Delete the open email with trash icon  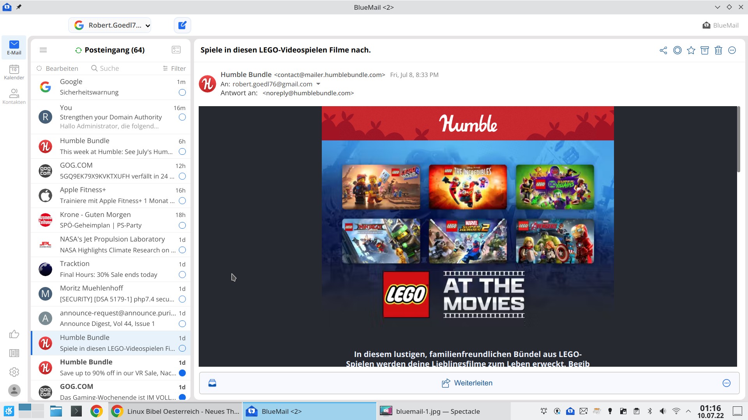click(x=718, y=50)
